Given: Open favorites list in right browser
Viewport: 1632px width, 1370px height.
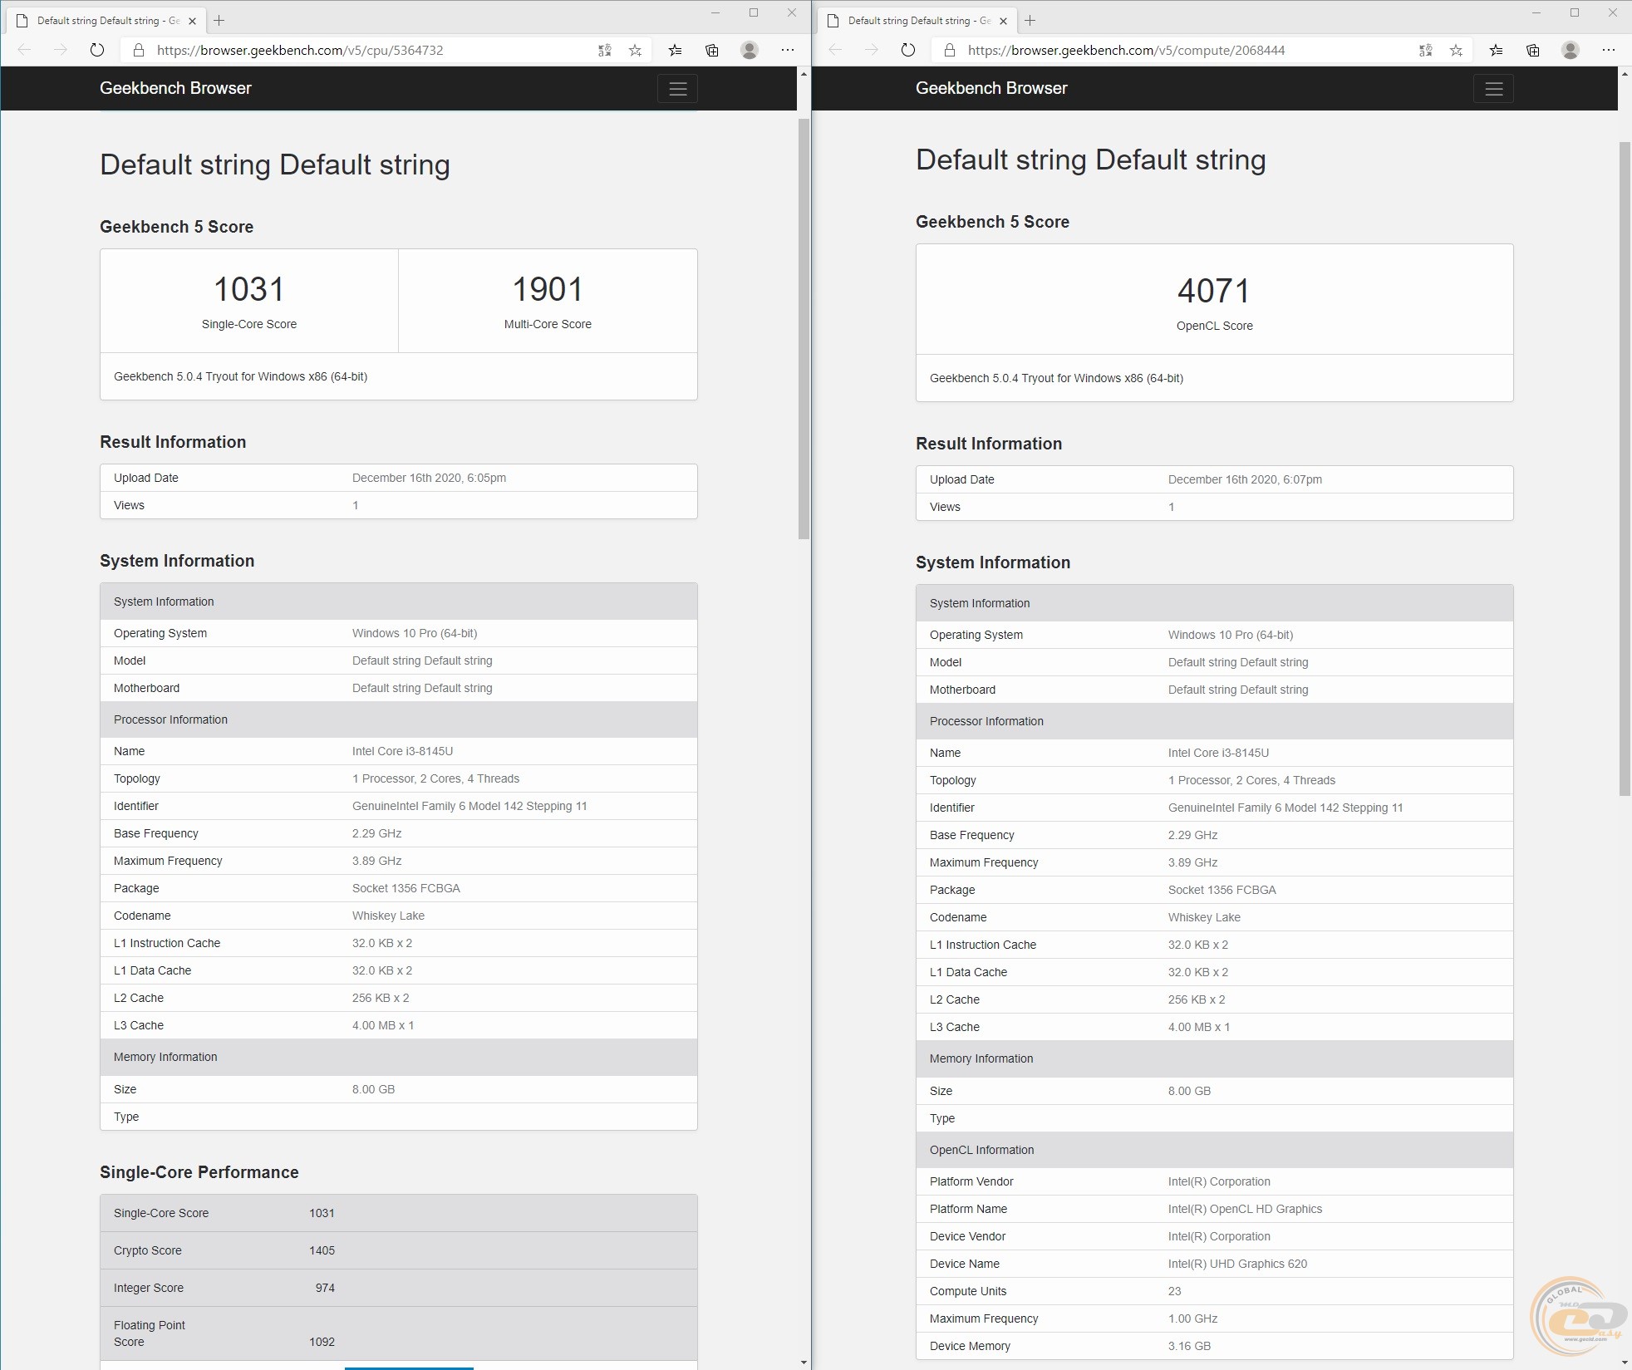Looking at the screenshot, I should point(1496,50).
